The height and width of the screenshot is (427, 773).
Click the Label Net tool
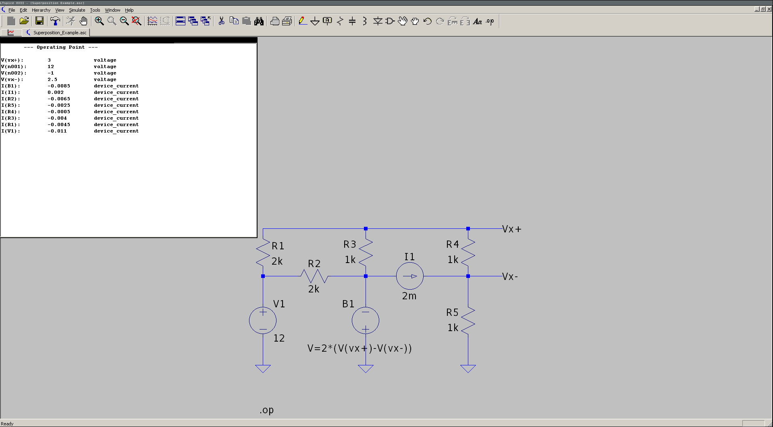pos(327,21)
